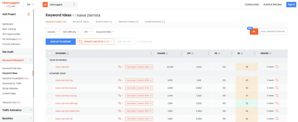
Task: Open the SEO Difficulty filter dropdown
Action: (71, 32)
